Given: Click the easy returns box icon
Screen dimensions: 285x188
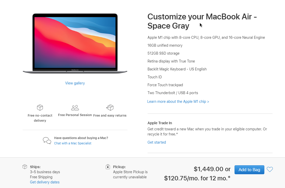Looking at the screenshot, I should pyautogui.click(x=110, y=108).
